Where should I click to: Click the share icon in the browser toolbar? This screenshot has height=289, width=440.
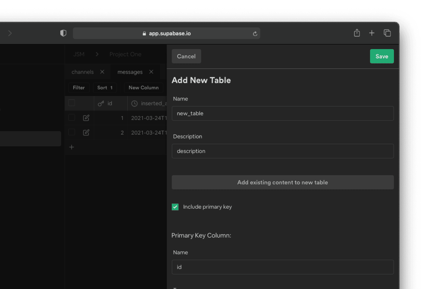(x=357, y=33)
